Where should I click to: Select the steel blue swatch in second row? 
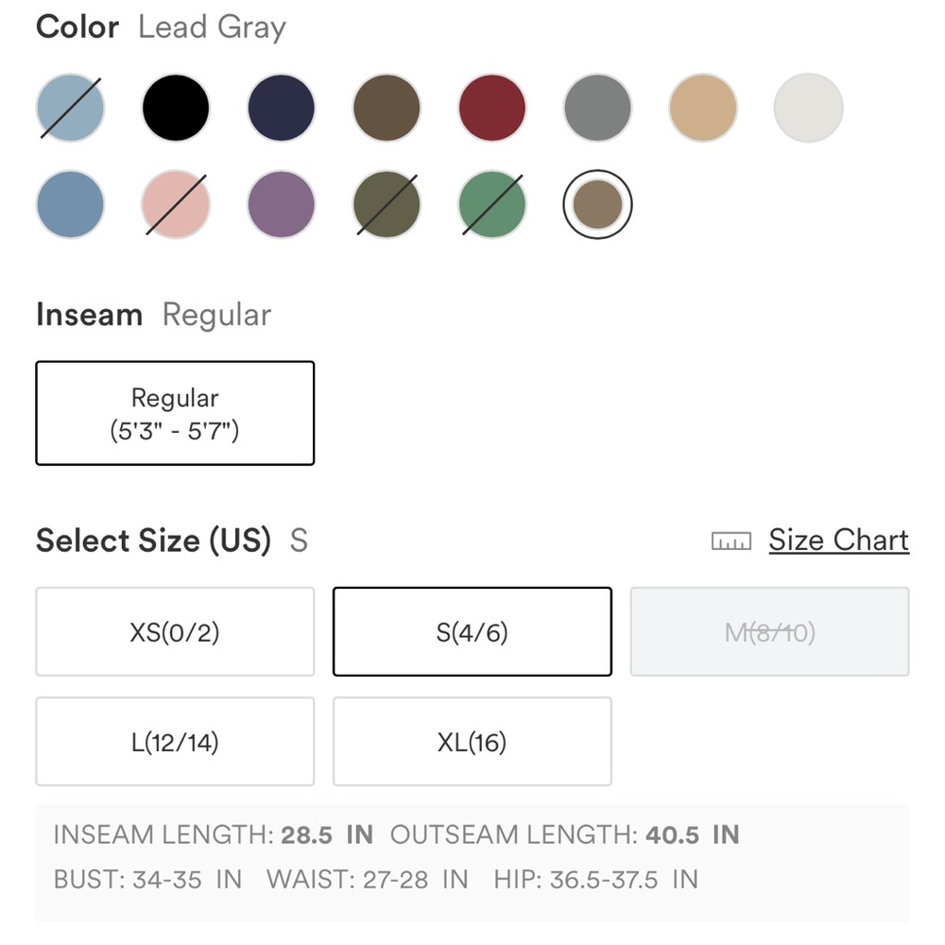pyautogui.click(x=70, y=204)
